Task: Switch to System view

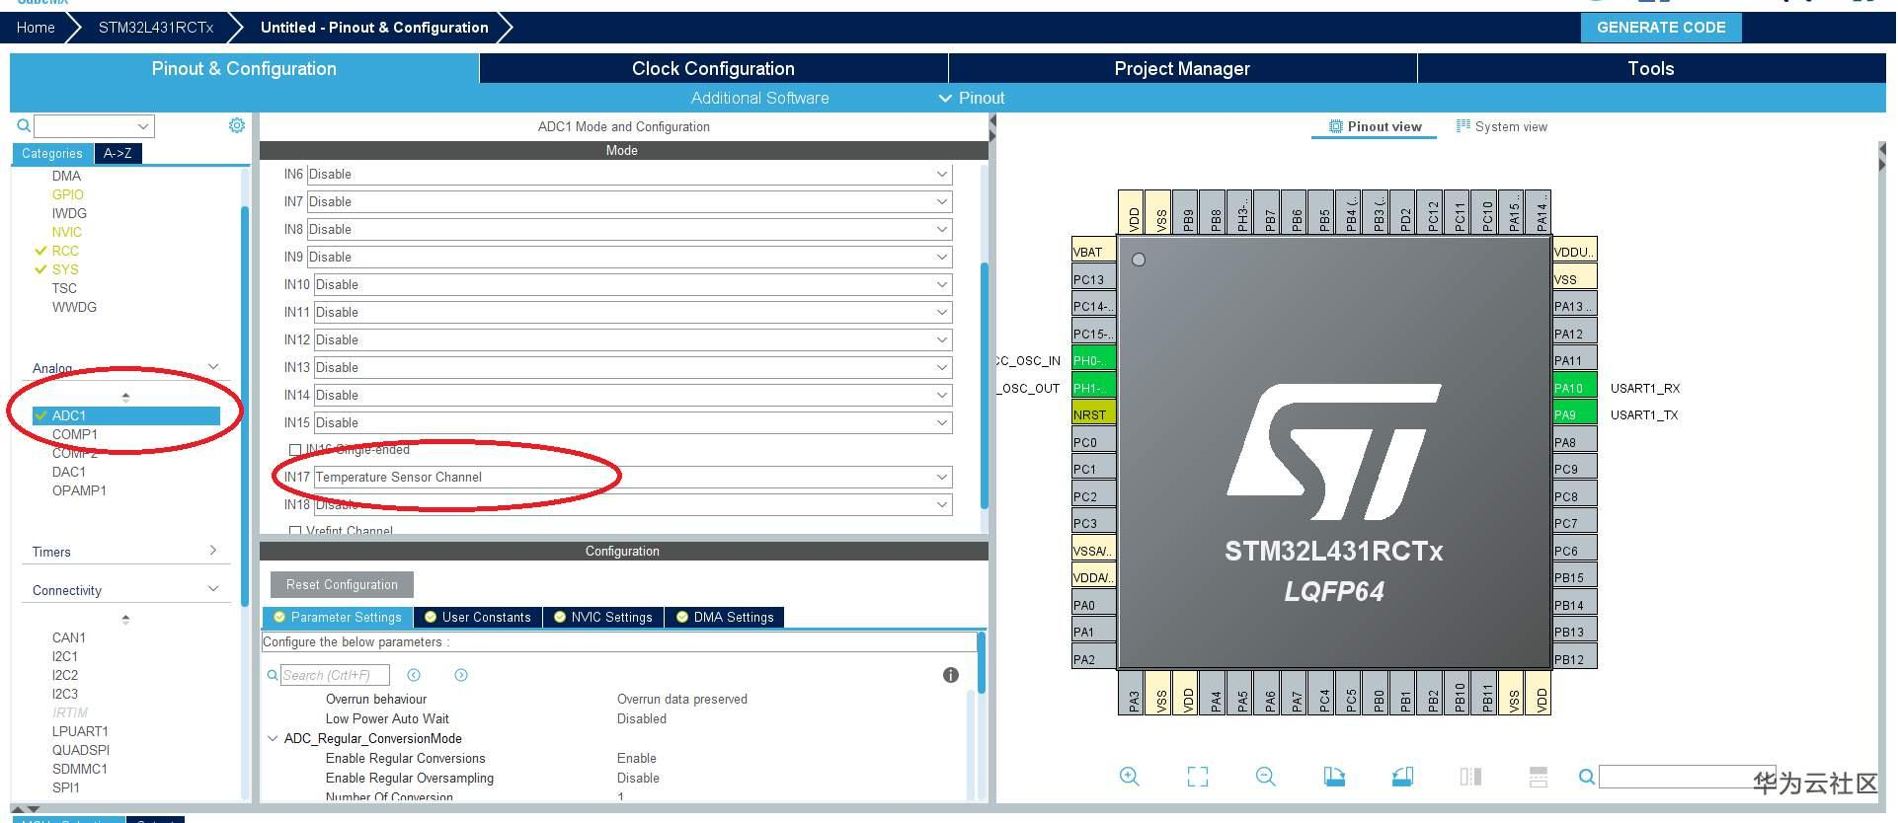Action: (1502, 126)
